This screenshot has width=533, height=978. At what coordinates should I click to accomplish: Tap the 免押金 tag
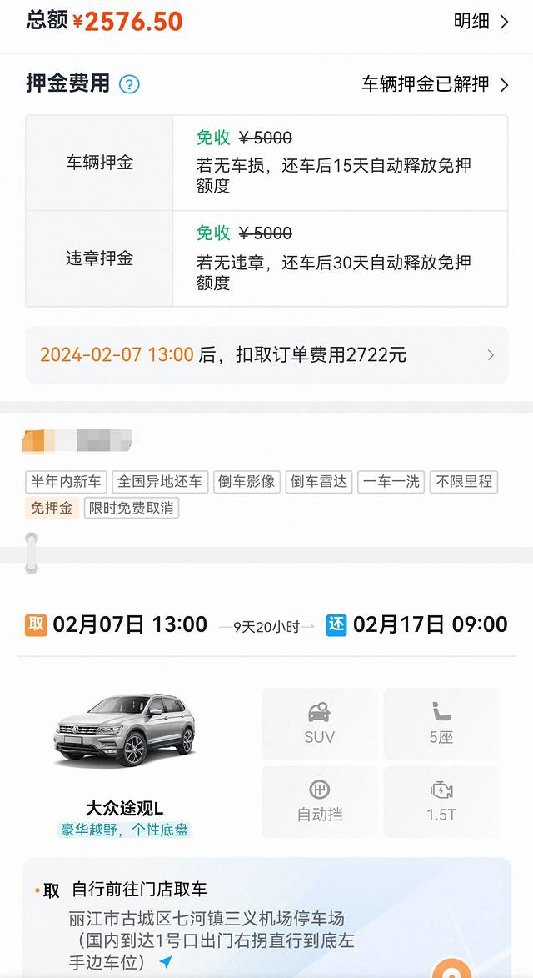pos(52,508)
